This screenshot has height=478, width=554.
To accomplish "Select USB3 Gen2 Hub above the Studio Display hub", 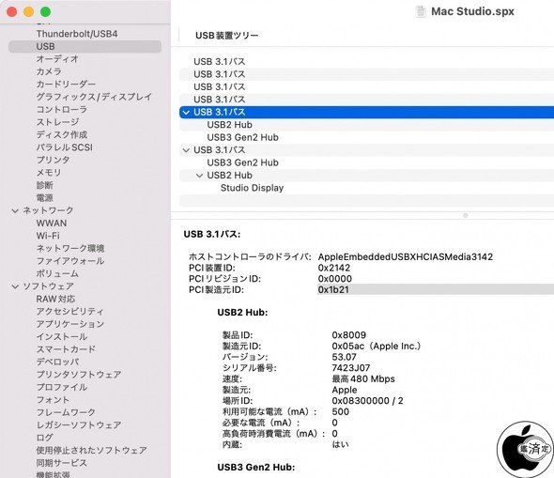I will point(243,162).
